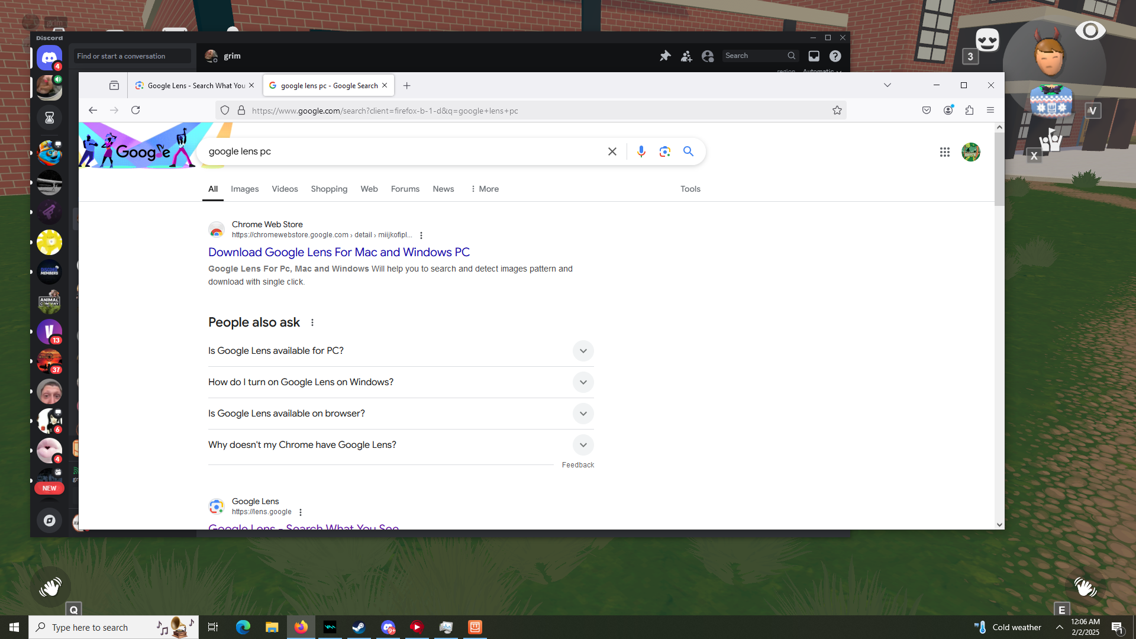Open Discord pinned messages
The height and width of the screenshot is (639, 1136).
point(665,56)
